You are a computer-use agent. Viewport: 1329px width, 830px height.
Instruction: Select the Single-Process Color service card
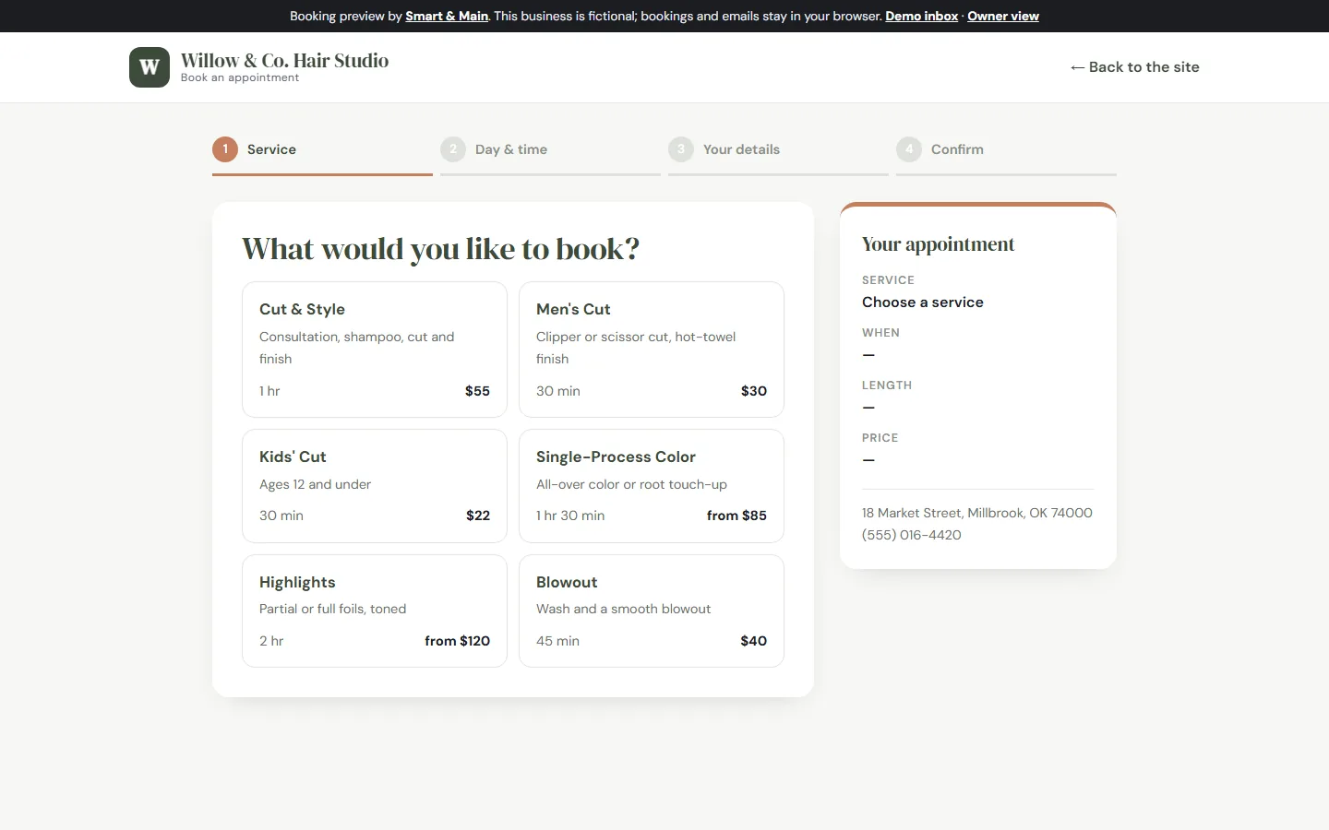tap(652, 486)
